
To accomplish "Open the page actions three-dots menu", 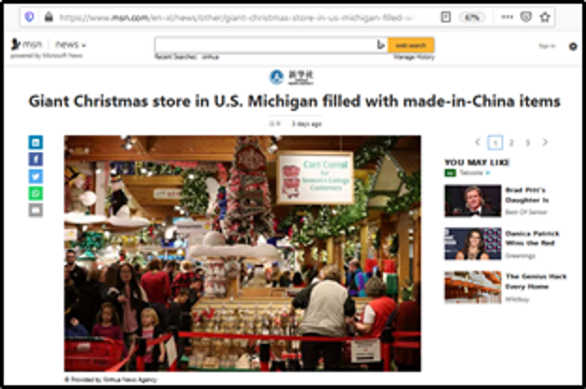I will point(507,17).
